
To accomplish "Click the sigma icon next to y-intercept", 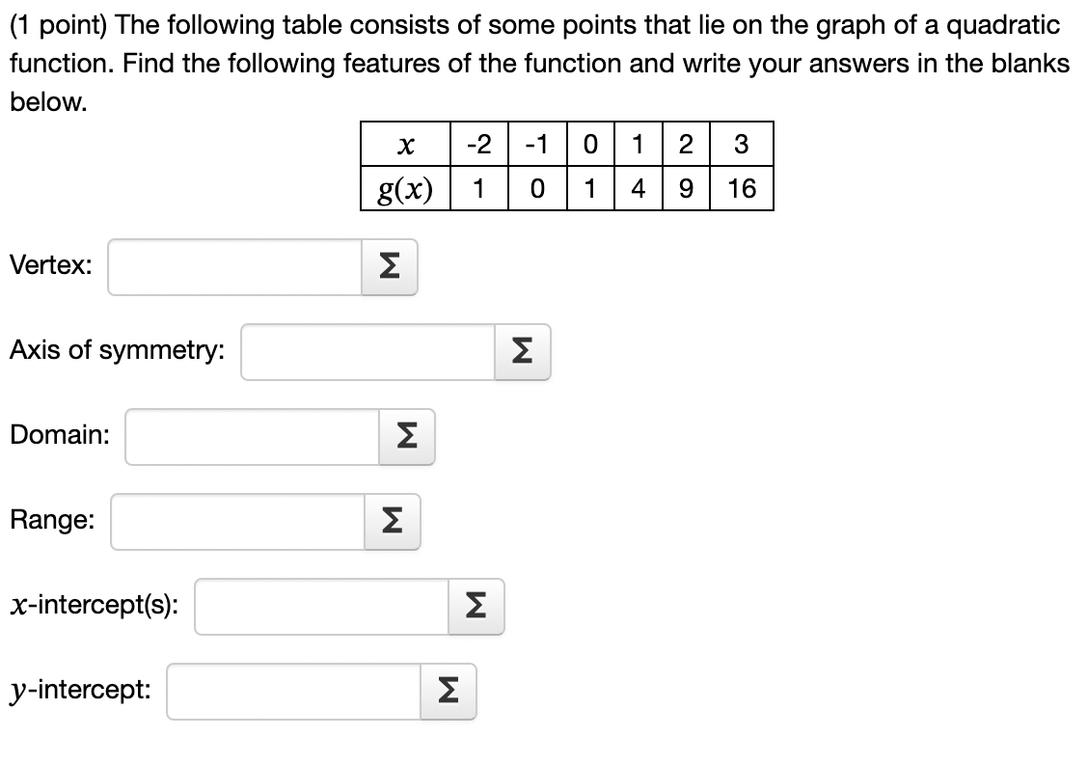I will (448, 691).
